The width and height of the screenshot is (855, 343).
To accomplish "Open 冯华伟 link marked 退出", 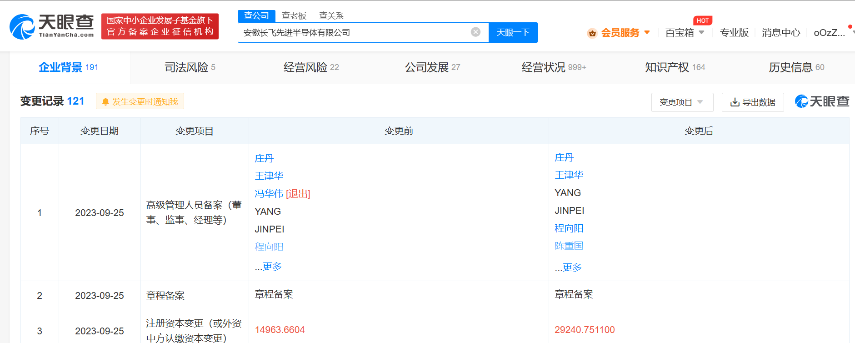I will pos(269,194).
